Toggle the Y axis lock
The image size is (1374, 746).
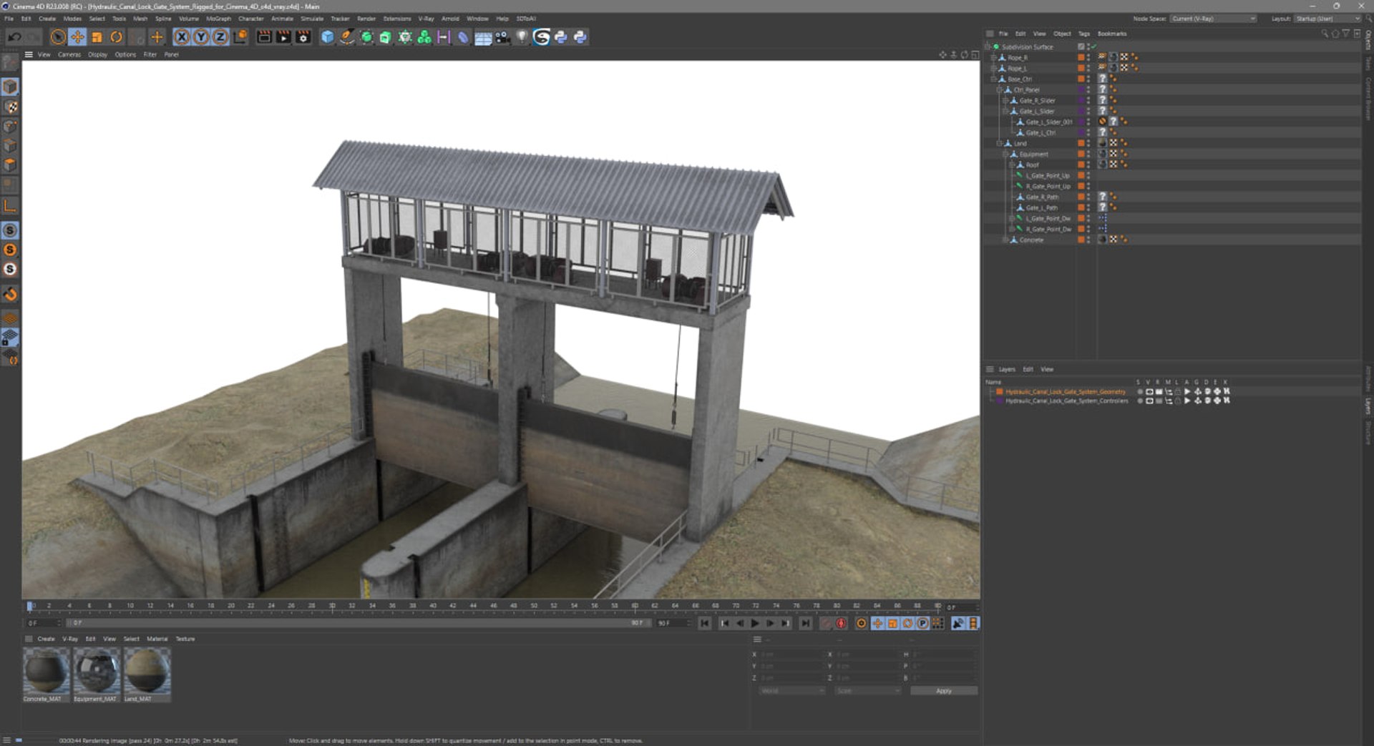201,37
